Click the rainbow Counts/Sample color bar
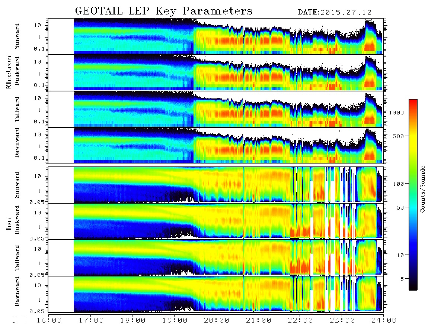This screenshot has height=327, width=425. [x=413, y=195]
